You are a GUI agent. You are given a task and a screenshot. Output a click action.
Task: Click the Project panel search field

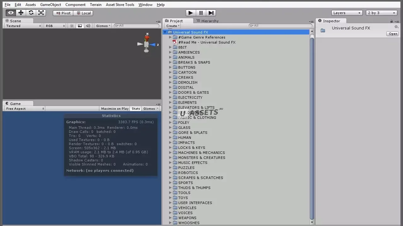[x=281, y=26]
